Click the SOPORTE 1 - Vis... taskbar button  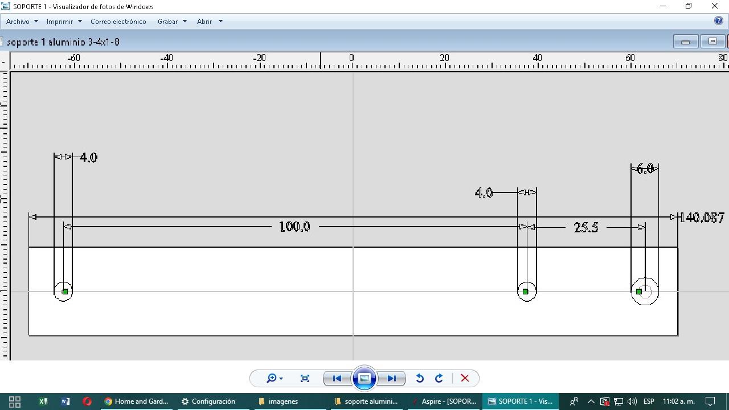click(x=521, y=401)
